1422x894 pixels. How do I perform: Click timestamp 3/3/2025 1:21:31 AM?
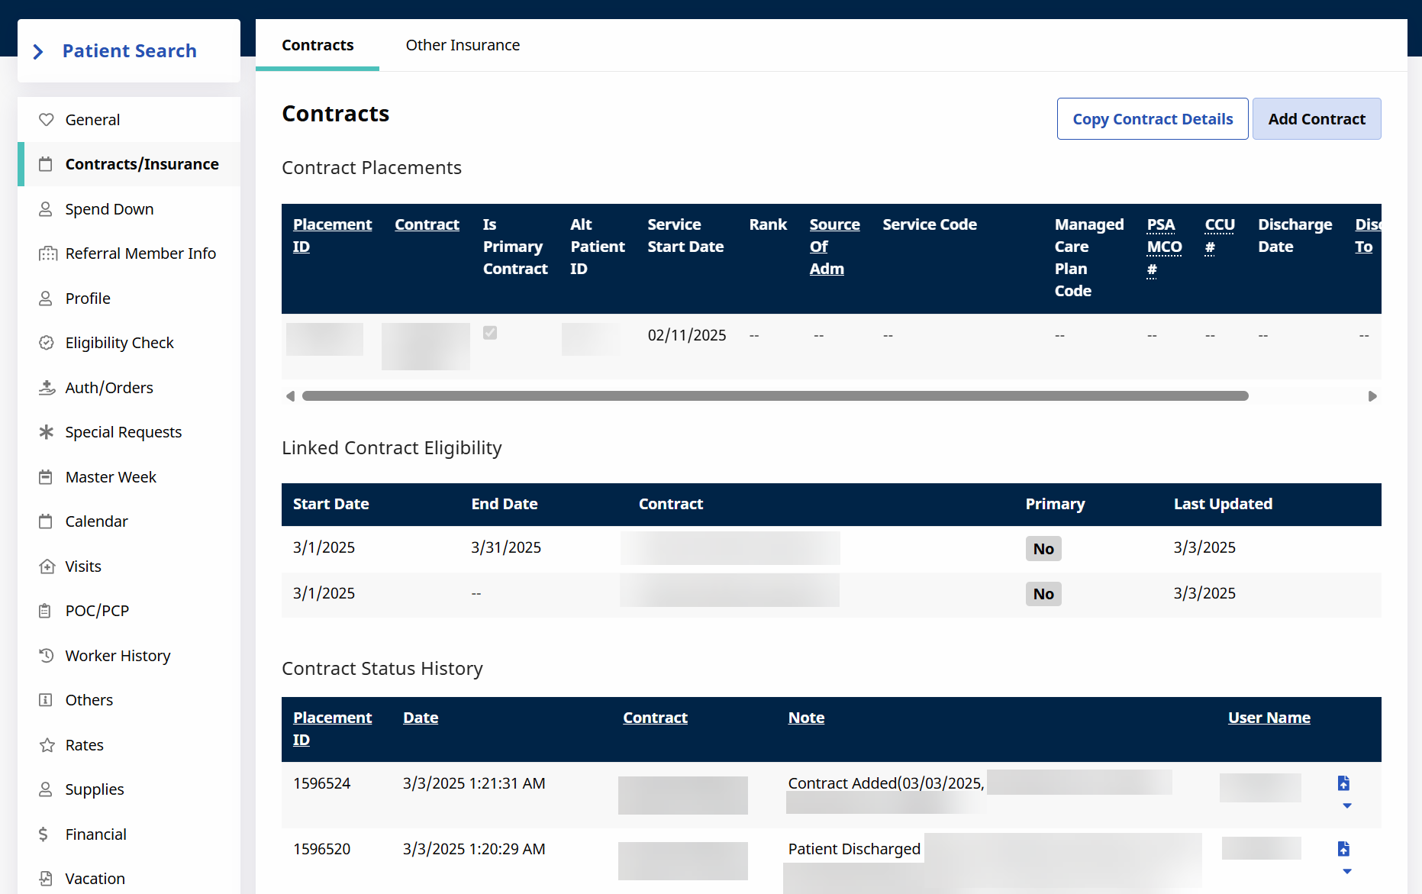coord(474,783)
